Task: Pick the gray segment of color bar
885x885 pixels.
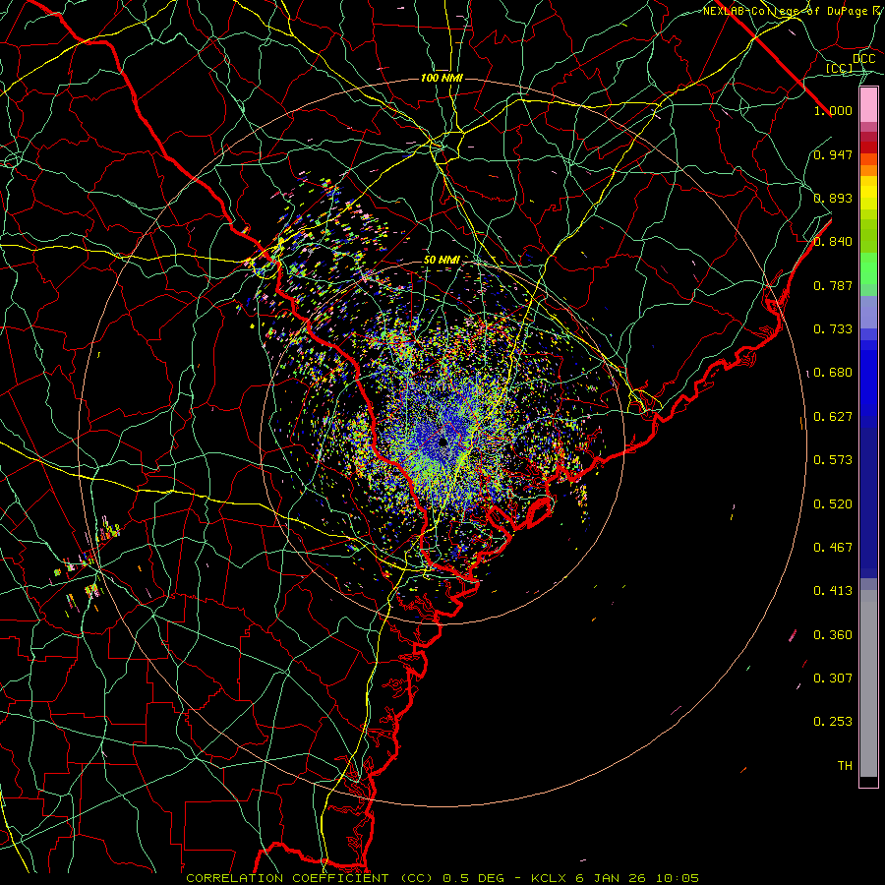Action: [x=868, y=683]
